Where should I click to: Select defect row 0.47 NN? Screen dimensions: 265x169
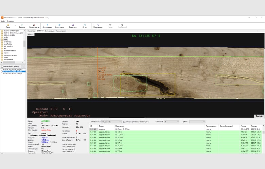[x=176, y=132]
